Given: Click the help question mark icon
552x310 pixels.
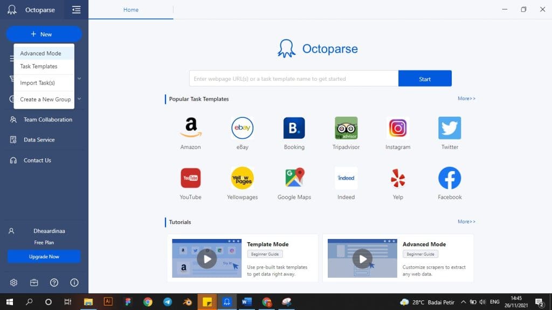Looking at the screenshot, I should click(54, 283).
